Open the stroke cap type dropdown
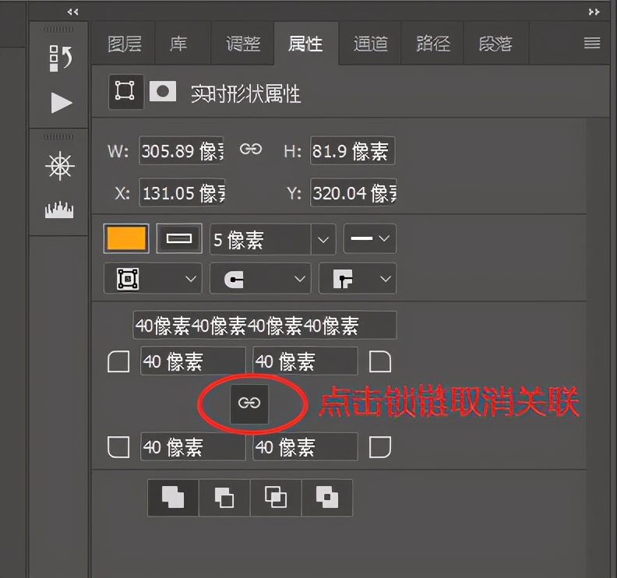Image resolution: width=617 pixels, height=578 pixels. pyautogui.click(x=260, y=279)
